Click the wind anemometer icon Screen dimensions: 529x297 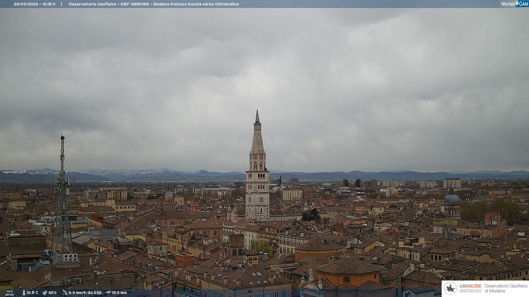point(65,293)
